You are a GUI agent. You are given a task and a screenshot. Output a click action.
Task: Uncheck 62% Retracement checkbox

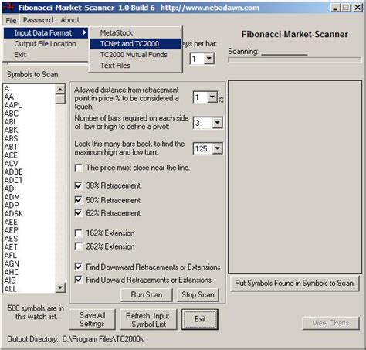tap(79, 213)
